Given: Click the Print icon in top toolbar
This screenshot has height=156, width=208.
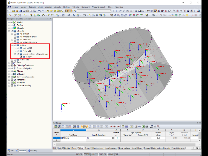Looking at the screenshot, I should point(31,11).
